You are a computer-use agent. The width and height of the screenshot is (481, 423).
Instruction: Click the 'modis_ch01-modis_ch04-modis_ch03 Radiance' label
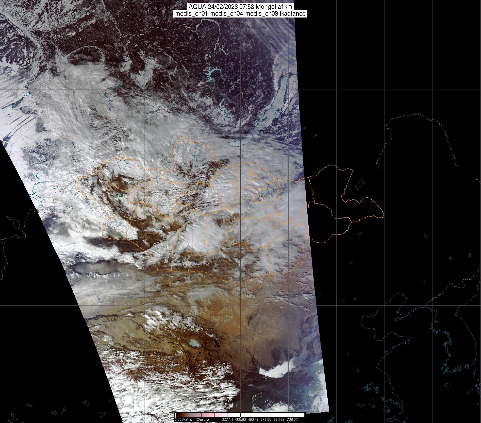[240, 14]
